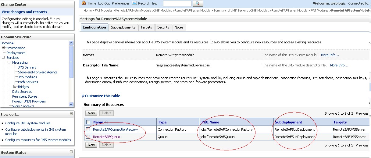Open JMS Modules tree item
The height and width of the screenshot is (158, 371).
click(27, 77)
